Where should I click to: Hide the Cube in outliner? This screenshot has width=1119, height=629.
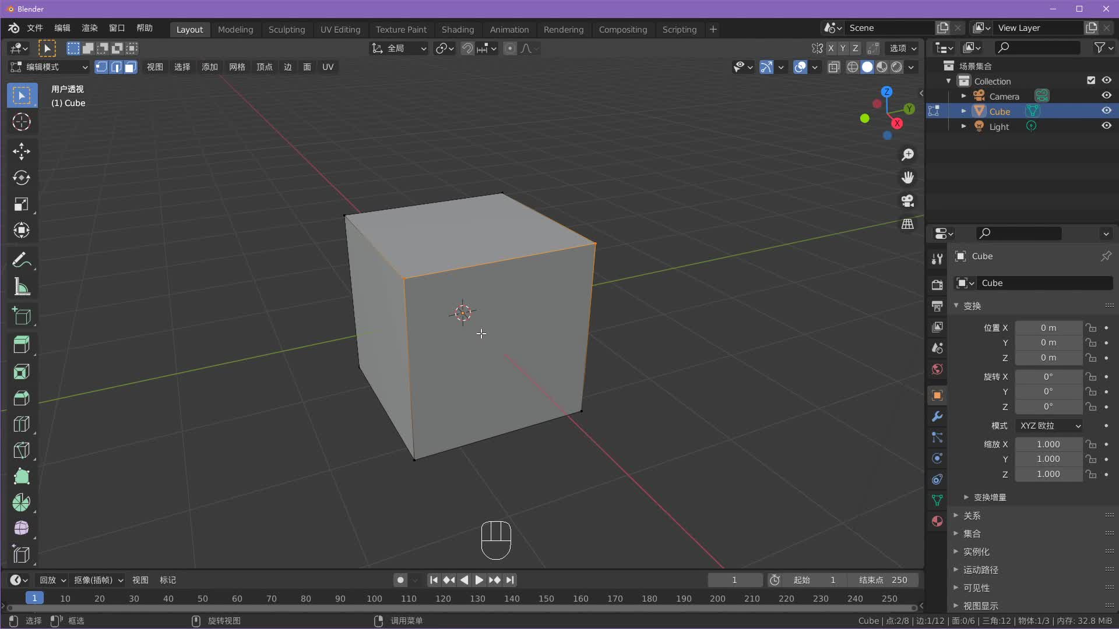click(x=1106, y=111)
